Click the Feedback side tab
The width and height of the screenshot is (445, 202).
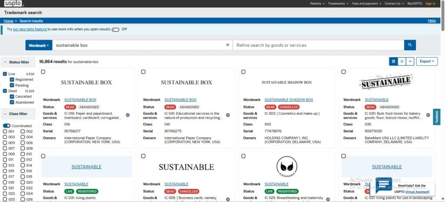(x=436, y=117)
